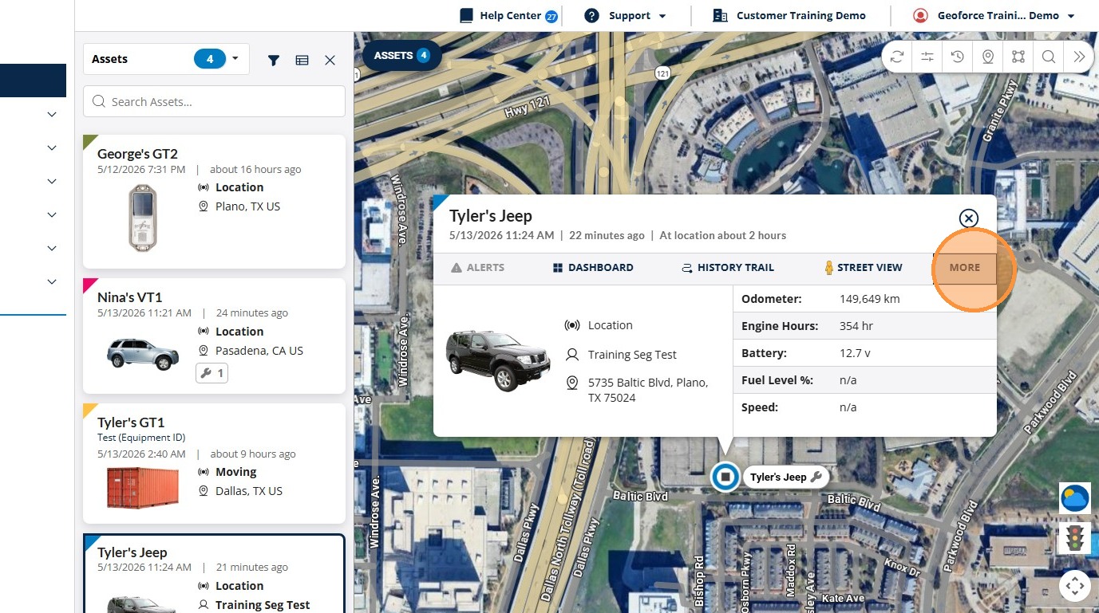Click the orange container thumbnail for Tyler's GT1
This screenshot has height=613, width=1099.
pos(143,487)
